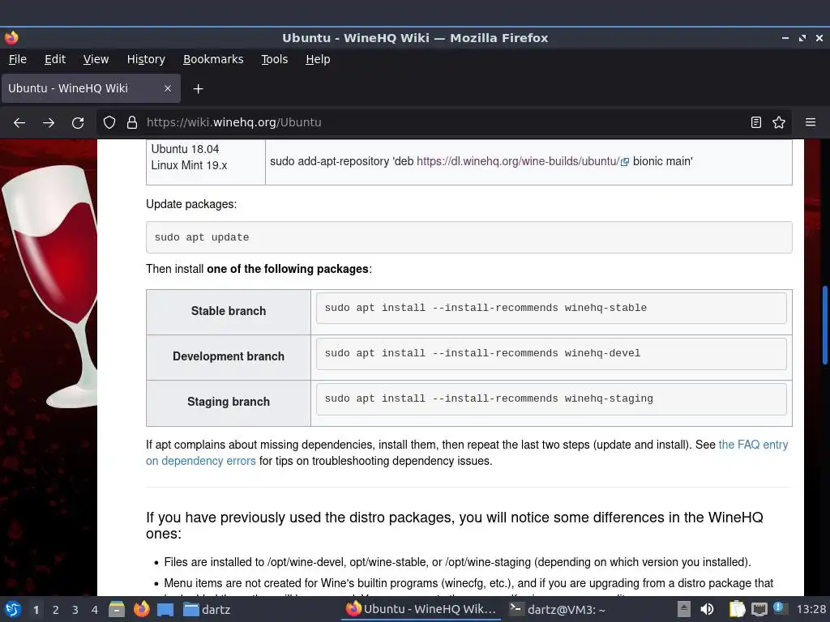This screenshot has width=830, height=622.
Task: Click the 'Stable branch' table header
Action: coord(229,311)
